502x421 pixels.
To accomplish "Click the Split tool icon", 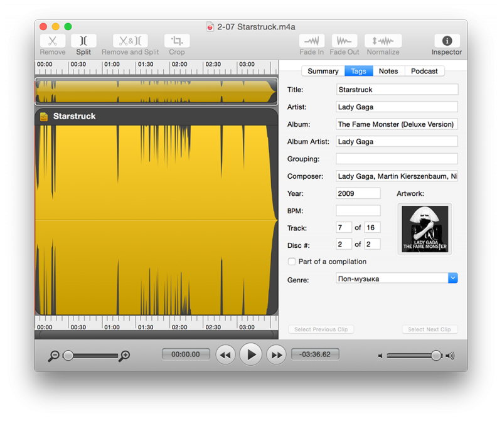I will [x=83, y=41].
